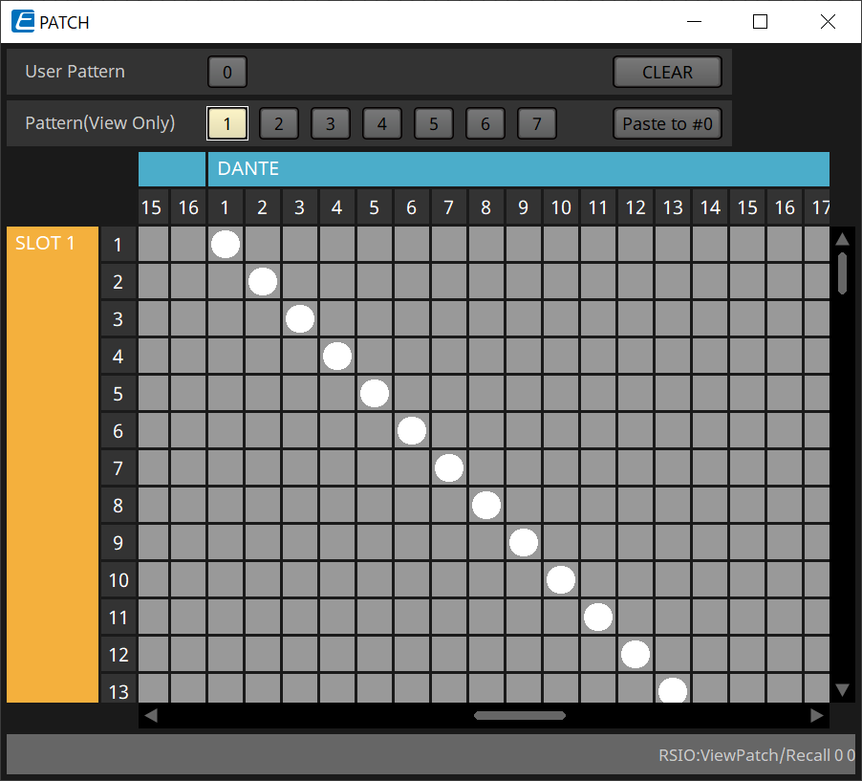
Task: Toggle patch point at row 10, DANTE column 10
Action: [x=561, y=580]
